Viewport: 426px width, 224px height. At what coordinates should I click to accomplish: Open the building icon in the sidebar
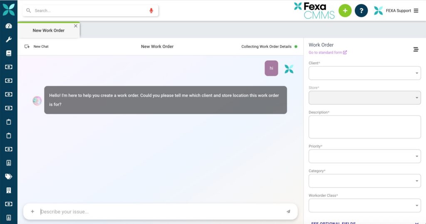click(9, 190)
